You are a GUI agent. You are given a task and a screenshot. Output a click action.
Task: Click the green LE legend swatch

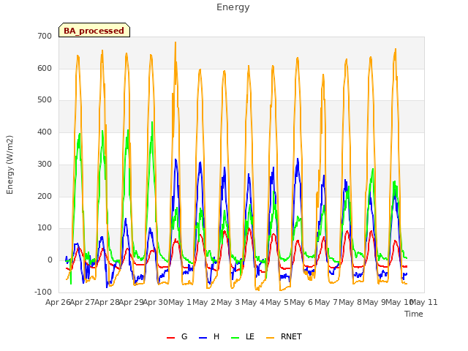point(235,338)
